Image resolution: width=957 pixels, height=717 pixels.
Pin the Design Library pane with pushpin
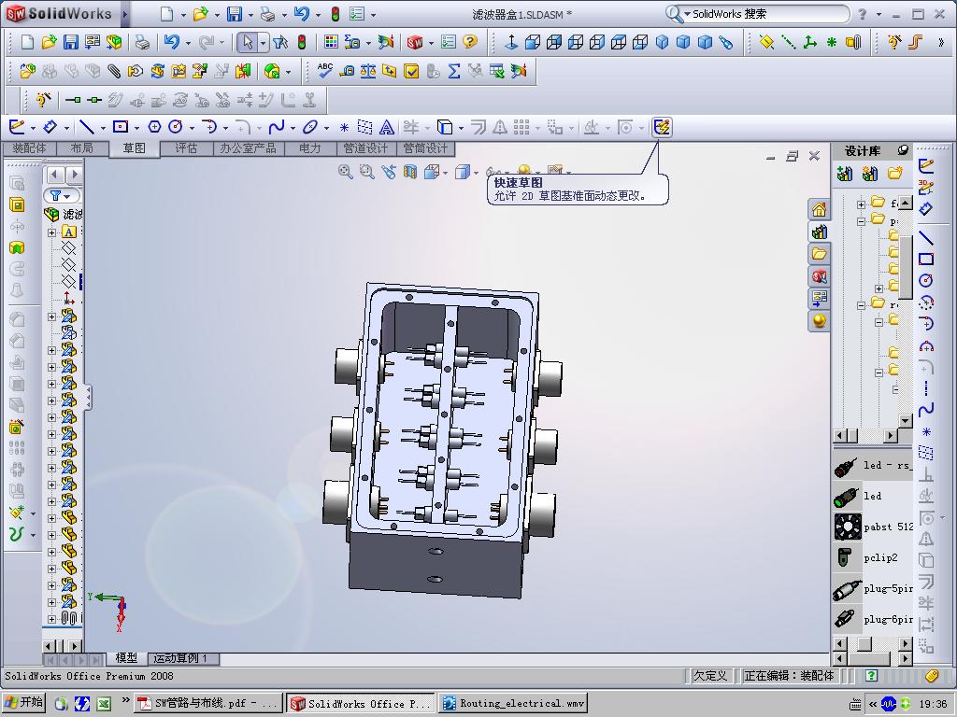903,149
